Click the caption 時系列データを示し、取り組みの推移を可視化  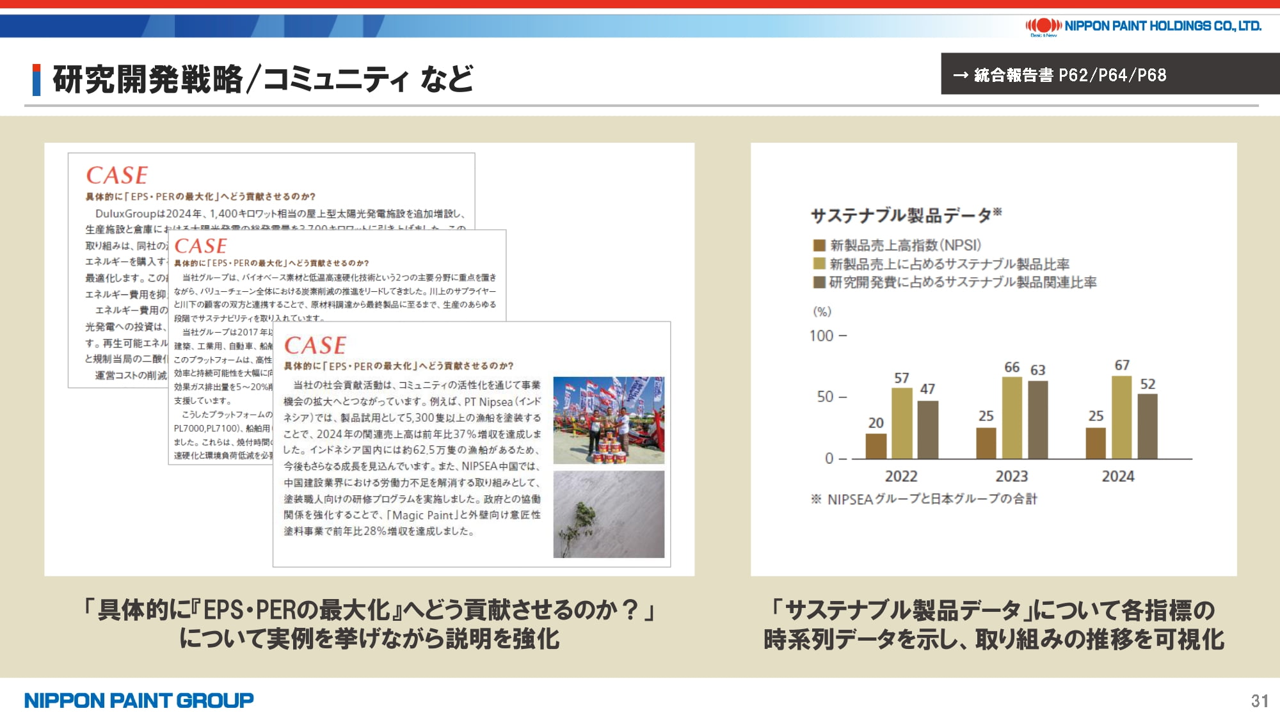coord(993,639)
